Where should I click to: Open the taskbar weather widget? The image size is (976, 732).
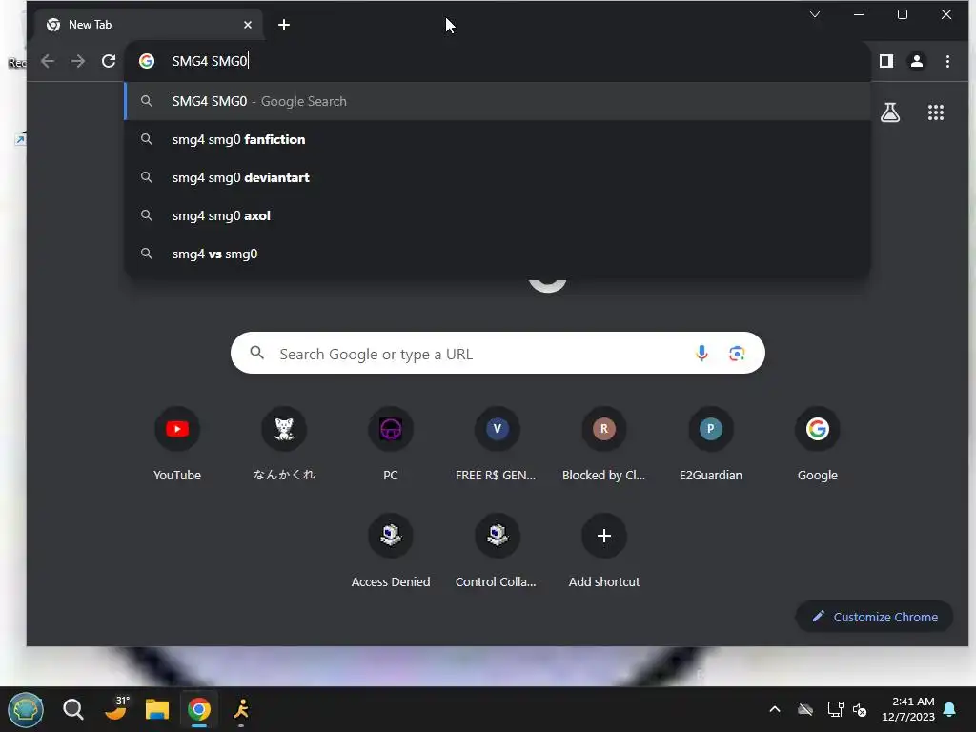(x=116, y=708)
